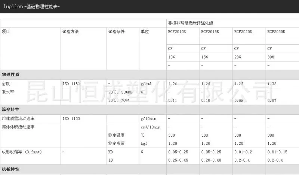The width and height of the screenshot is (299, 175).
Task: Select "0.2-0.4" TD shrinkage under ECF2030R
Action: pos(275,160)
